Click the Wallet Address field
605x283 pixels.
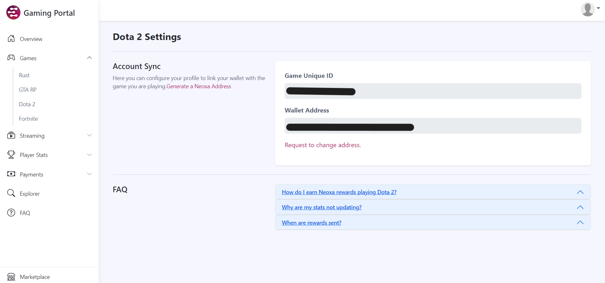[x=433, y=126]
